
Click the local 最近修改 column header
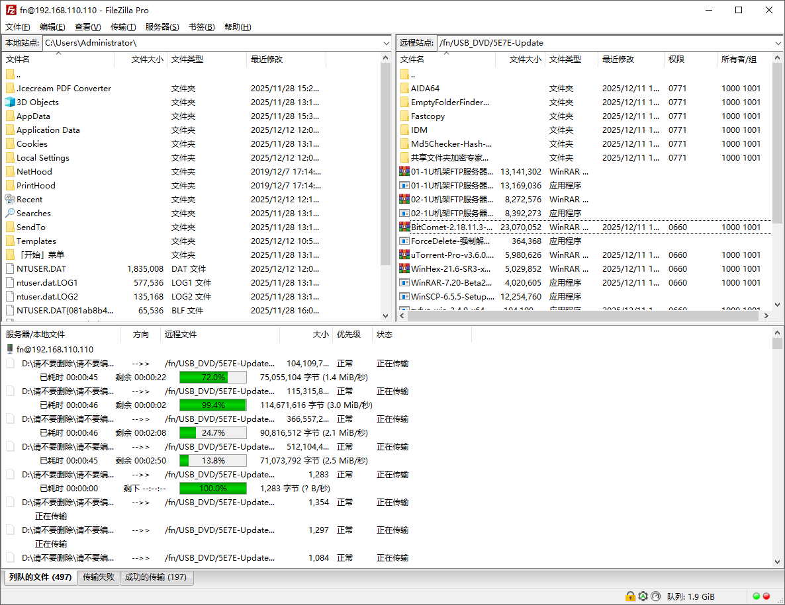[287, 59]
